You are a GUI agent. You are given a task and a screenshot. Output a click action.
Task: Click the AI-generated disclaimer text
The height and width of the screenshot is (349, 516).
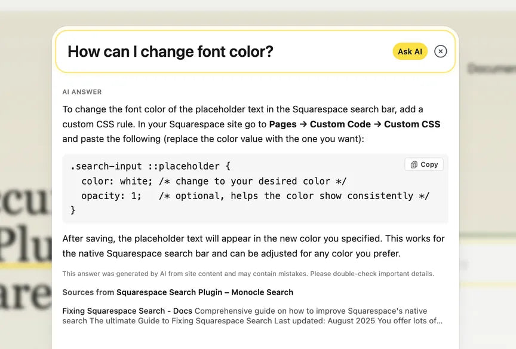[x=248, y=274]
